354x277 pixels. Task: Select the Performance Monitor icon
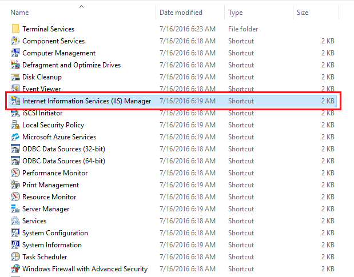(15, 172)
